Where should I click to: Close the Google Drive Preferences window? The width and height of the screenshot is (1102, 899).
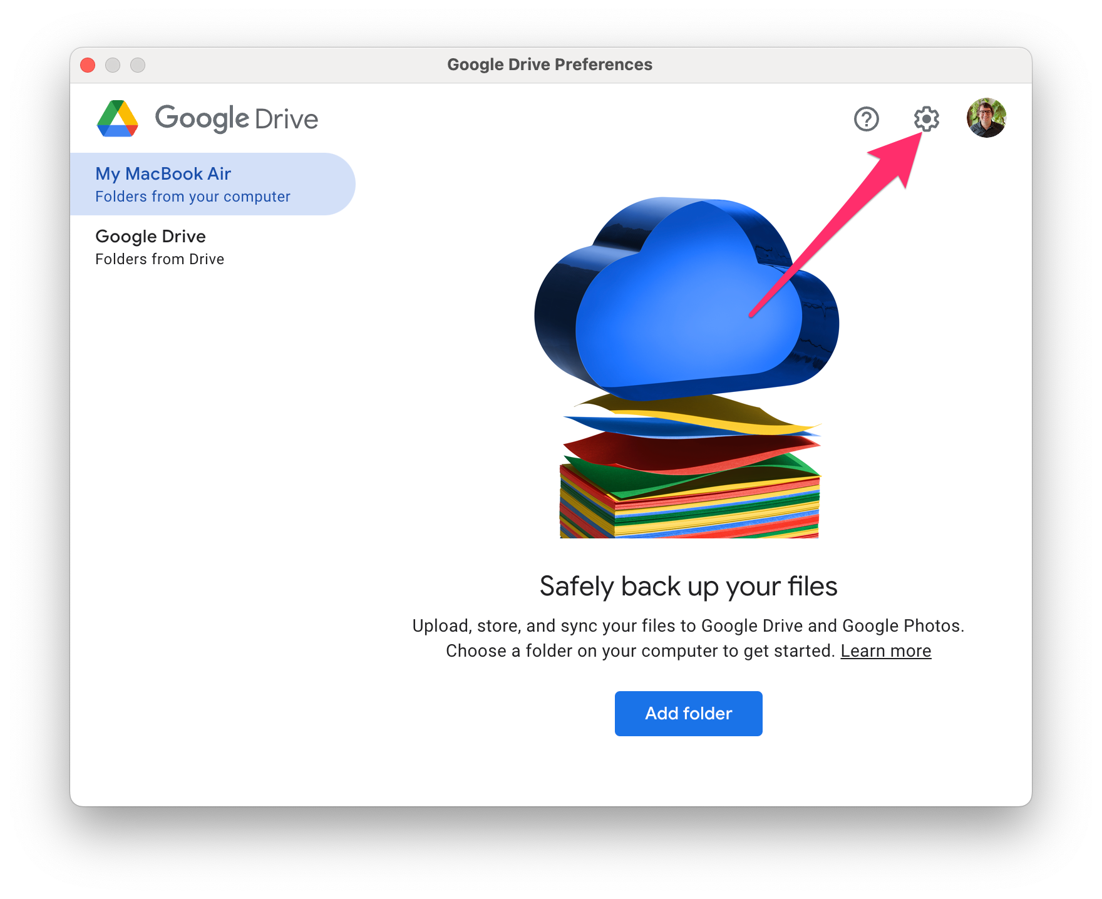(x=88, y=65)
